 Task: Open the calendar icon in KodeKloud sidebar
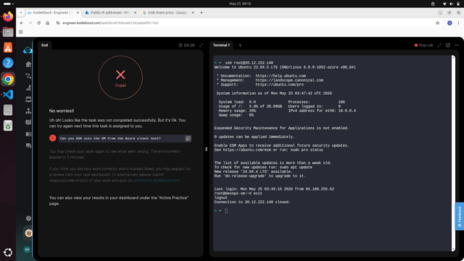pos(28,99)
